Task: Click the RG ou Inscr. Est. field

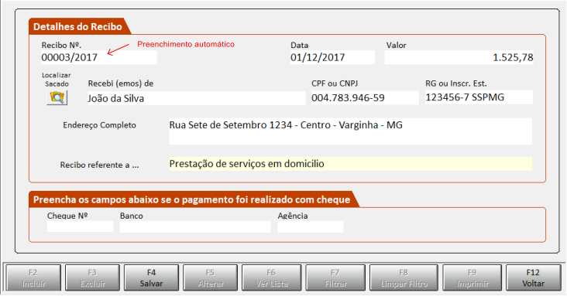Action: point(479,97)
